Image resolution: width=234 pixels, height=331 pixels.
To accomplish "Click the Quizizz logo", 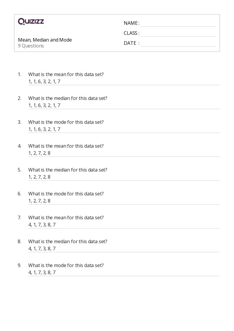I will tap(31, 22).
